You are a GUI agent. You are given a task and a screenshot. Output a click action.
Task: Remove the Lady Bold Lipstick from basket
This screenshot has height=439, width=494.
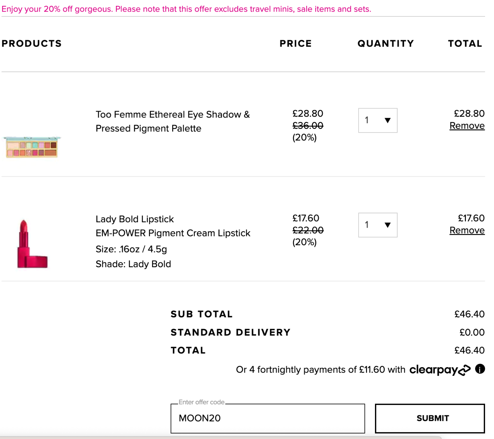pos(467,230)
